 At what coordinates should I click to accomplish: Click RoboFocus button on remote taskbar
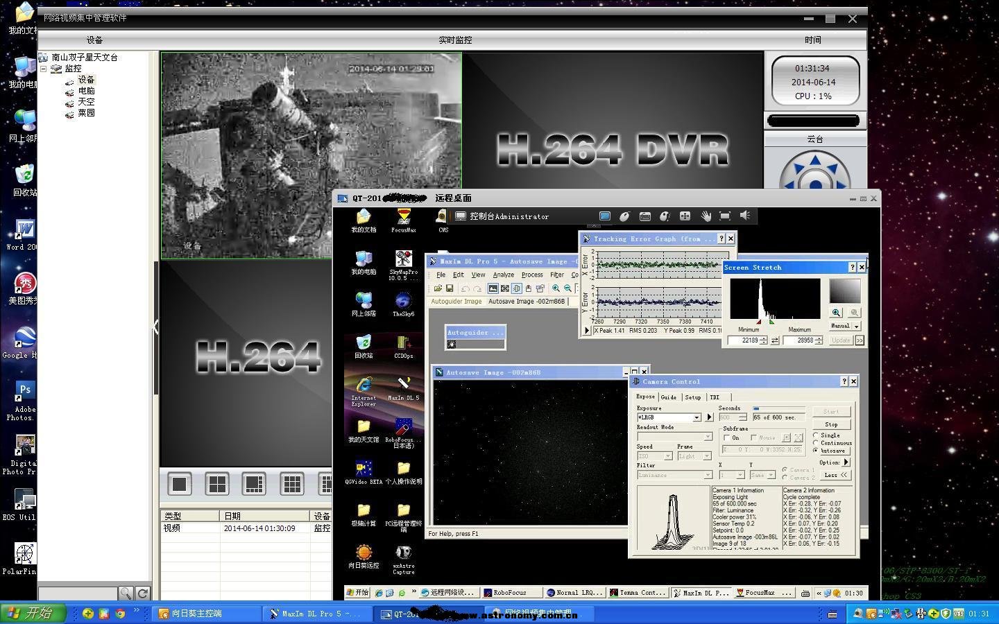point(512,593)
